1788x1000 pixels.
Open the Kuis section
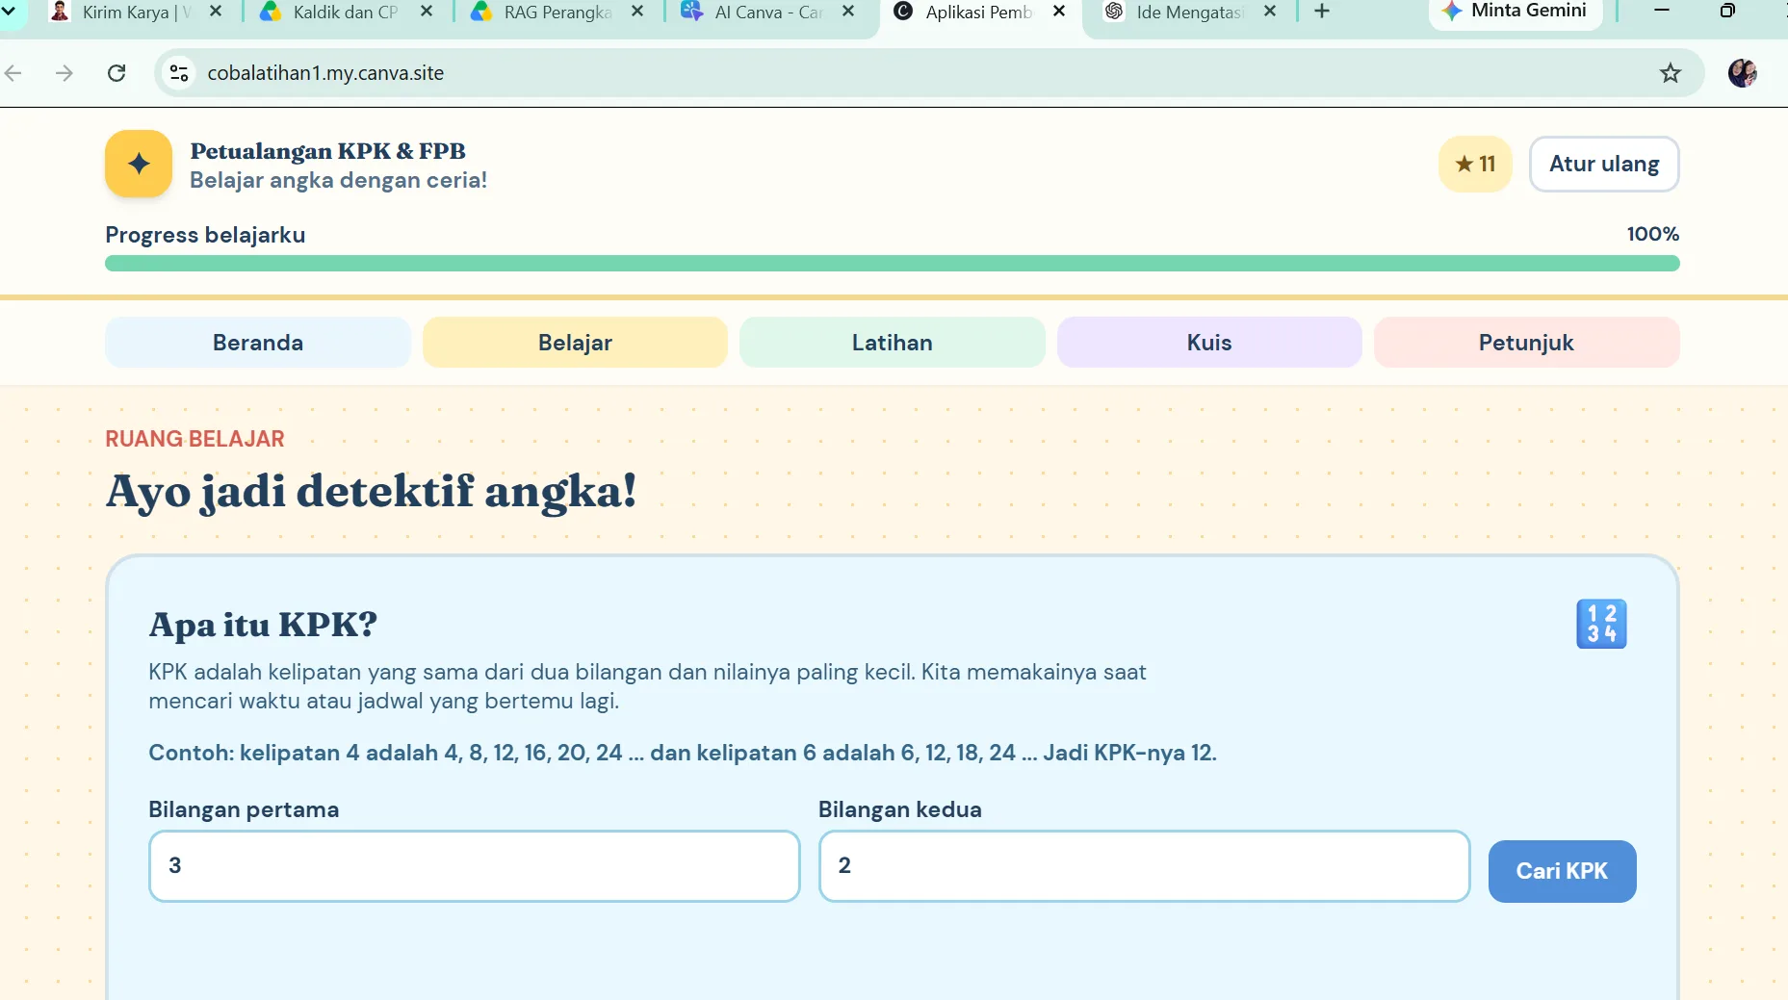[x=1209, y=343]
